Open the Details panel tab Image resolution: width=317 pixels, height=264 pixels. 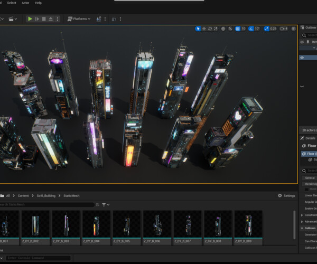pos(309,138)
